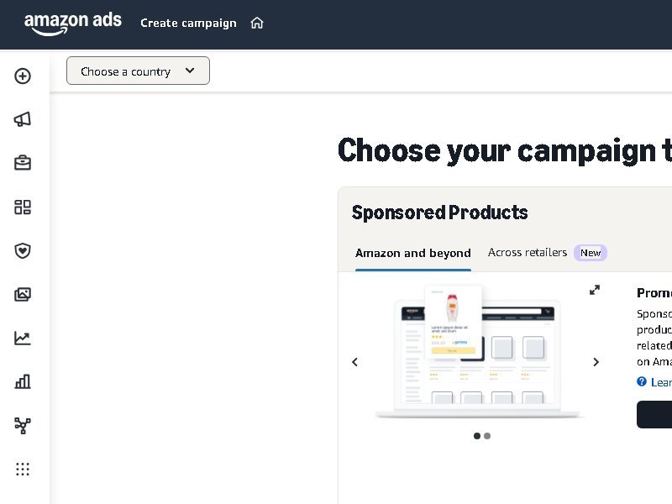Open the creative assets image icon
The image size is (672, 504).
click(23, 294)
